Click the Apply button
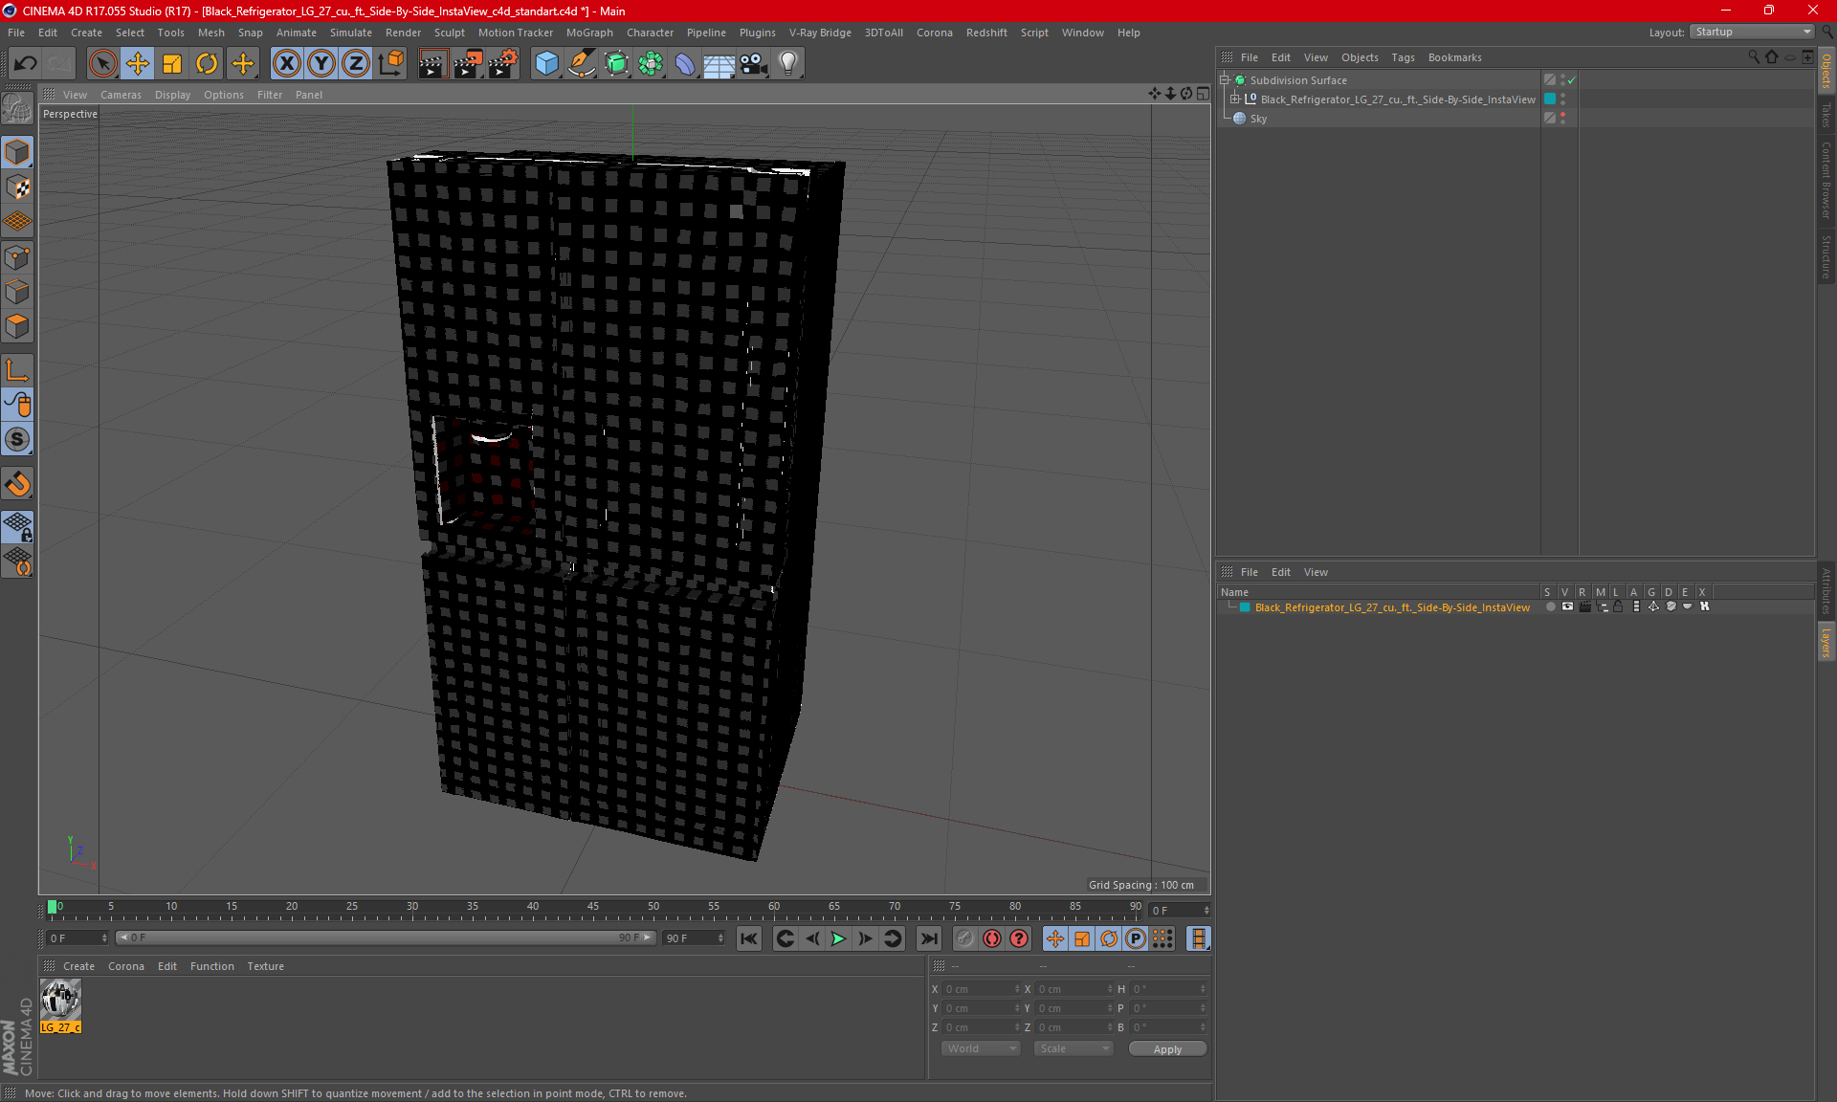The width and height of the screenshot is (1837, 1102). pyautogui.click(x=1167, y=1049)
